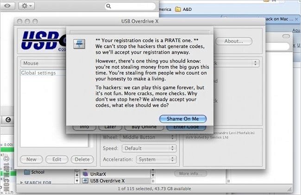The width and height of the screenshot is (301, 195).
Task: Open the Mouse device dropdown
Action: click(x=43, y=63)
